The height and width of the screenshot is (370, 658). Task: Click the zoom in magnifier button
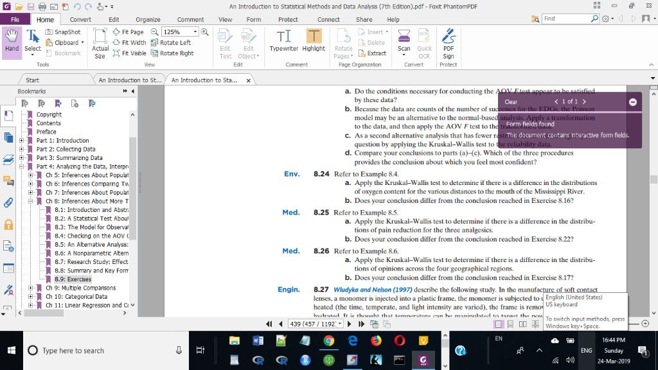click(205, 32)
